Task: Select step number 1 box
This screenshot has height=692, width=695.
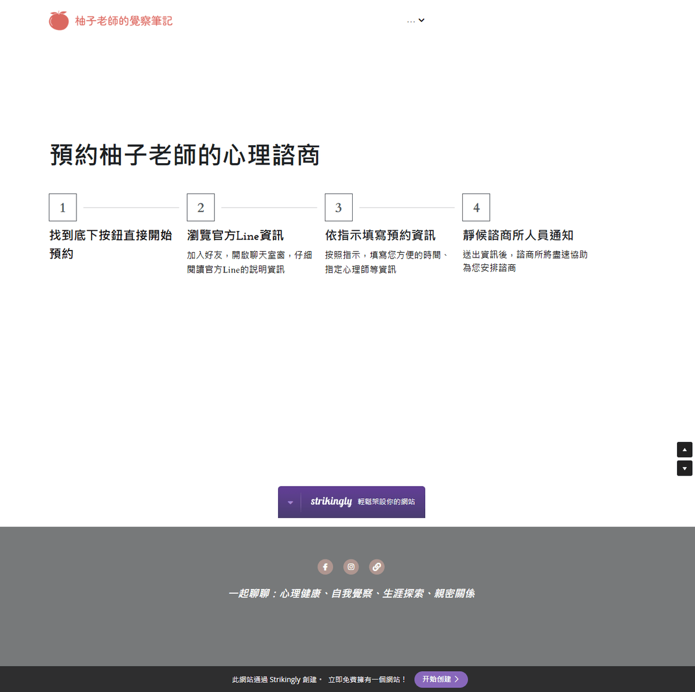Action: click(63, 207)
